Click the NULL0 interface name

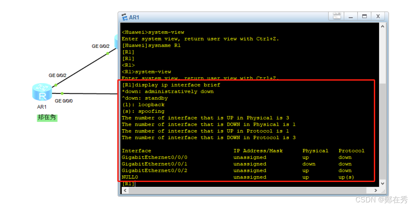(130, 177)
